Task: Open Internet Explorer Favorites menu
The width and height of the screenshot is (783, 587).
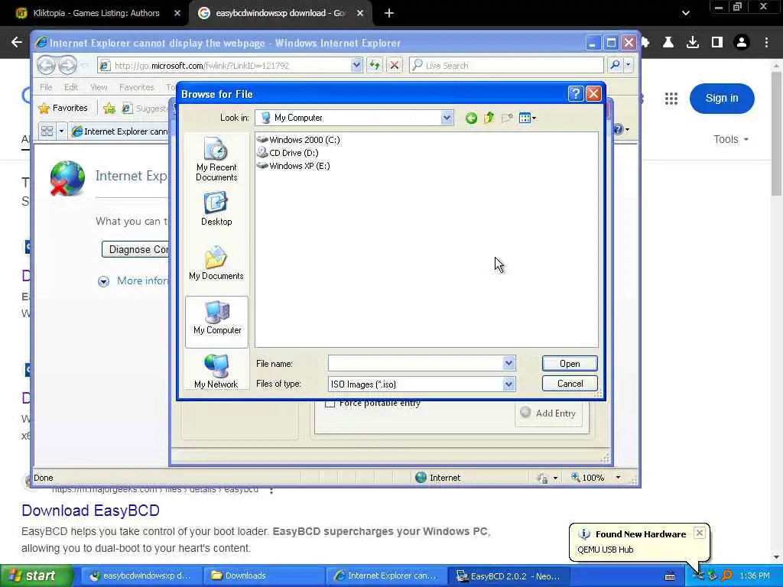Action: click(136, 87)
